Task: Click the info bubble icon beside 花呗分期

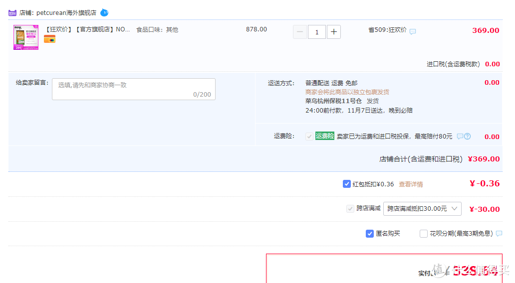Action: tap(499, 234)
